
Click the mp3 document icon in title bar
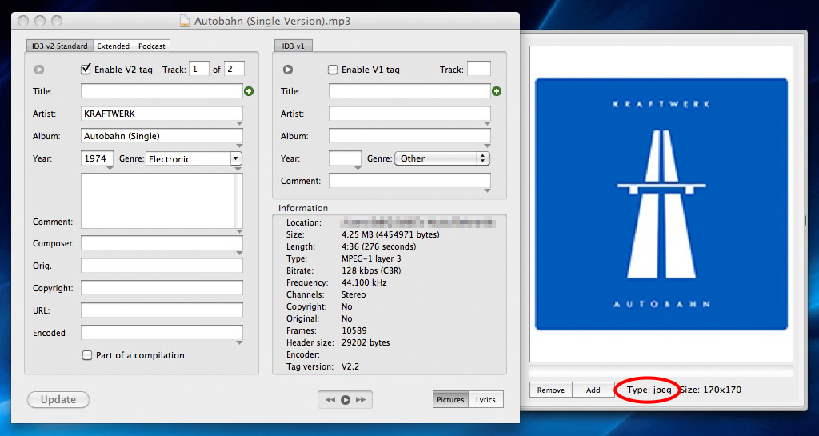point(185,21)
